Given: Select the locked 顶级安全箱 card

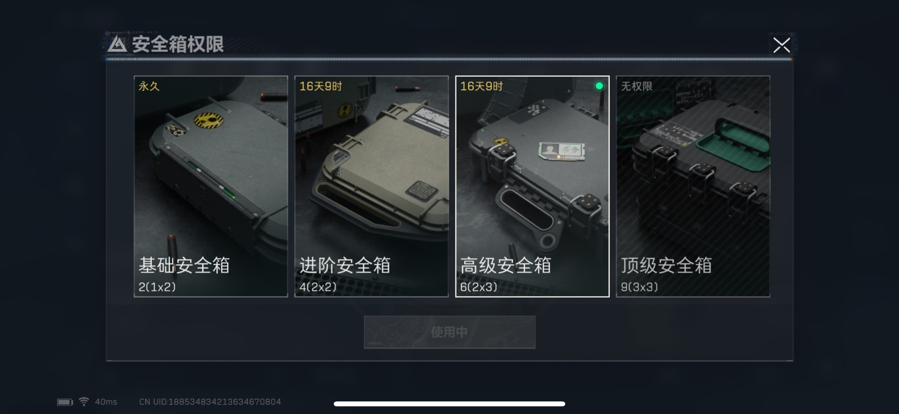Looking at the screenshot, I should tap(693, 186).
